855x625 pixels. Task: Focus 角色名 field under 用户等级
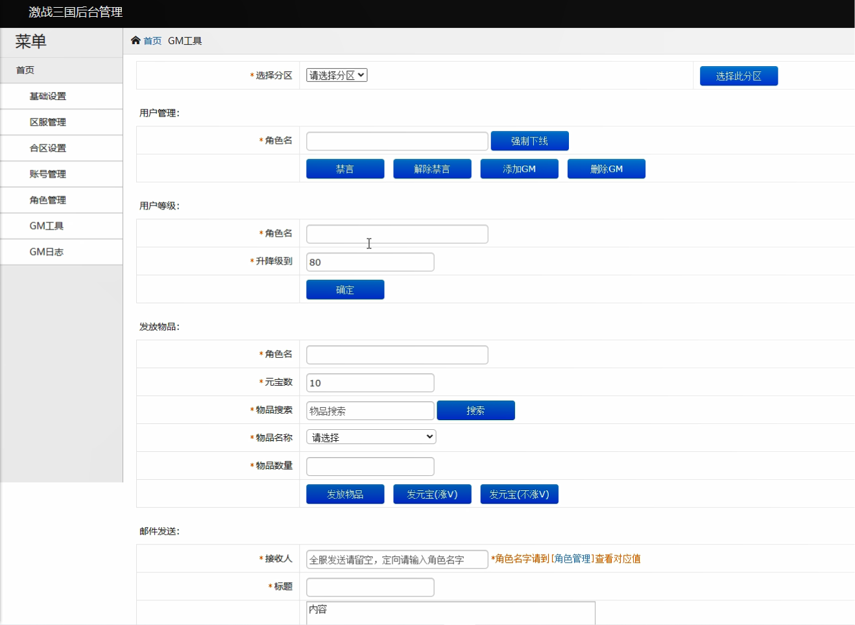click(x=397, y=234)
